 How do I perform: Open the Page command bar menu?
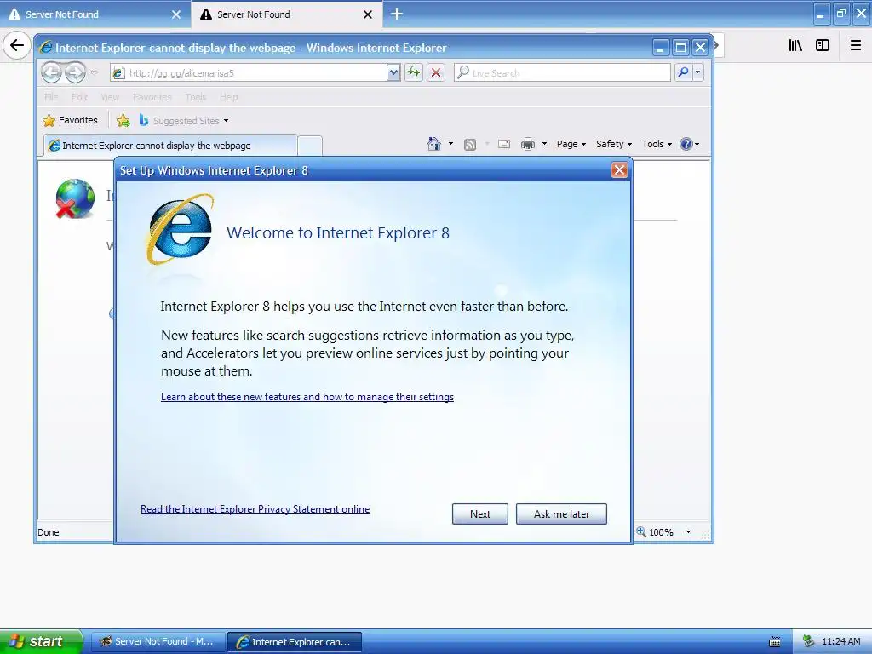tap(571, 144)
